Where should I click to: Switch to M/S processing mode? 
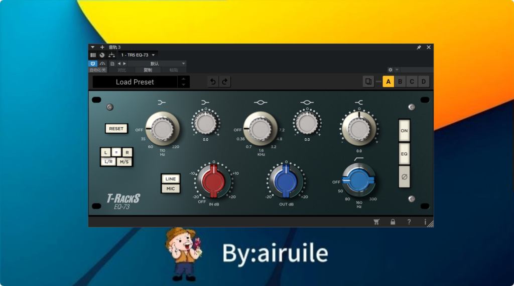click(124, 162)
